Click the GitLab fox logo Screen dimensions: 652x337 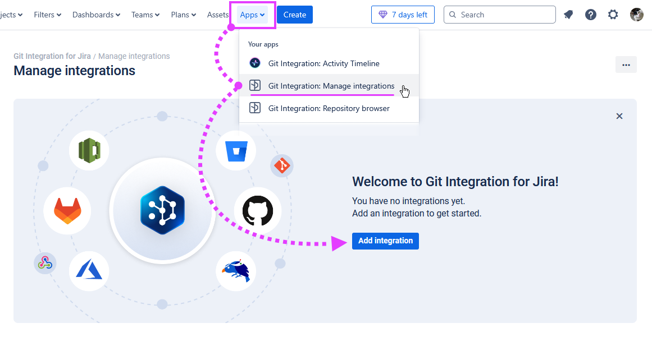tap(67, 211)
